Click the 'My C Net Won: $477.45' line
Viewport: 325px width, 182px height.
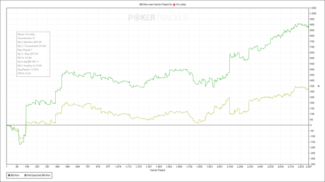pyautogui.click(x=30, y=42)
